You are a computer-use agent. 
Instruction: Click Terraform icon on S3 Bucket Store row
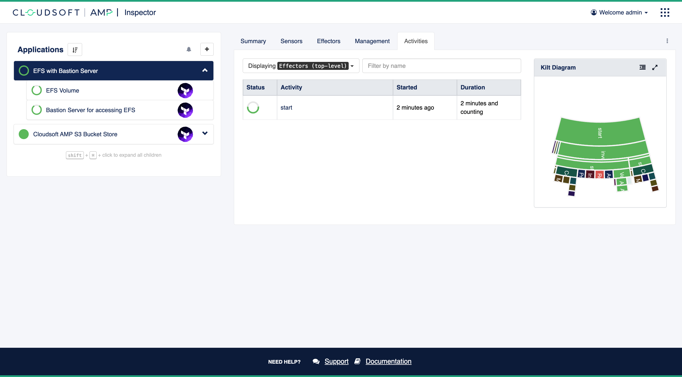point(185,134)
